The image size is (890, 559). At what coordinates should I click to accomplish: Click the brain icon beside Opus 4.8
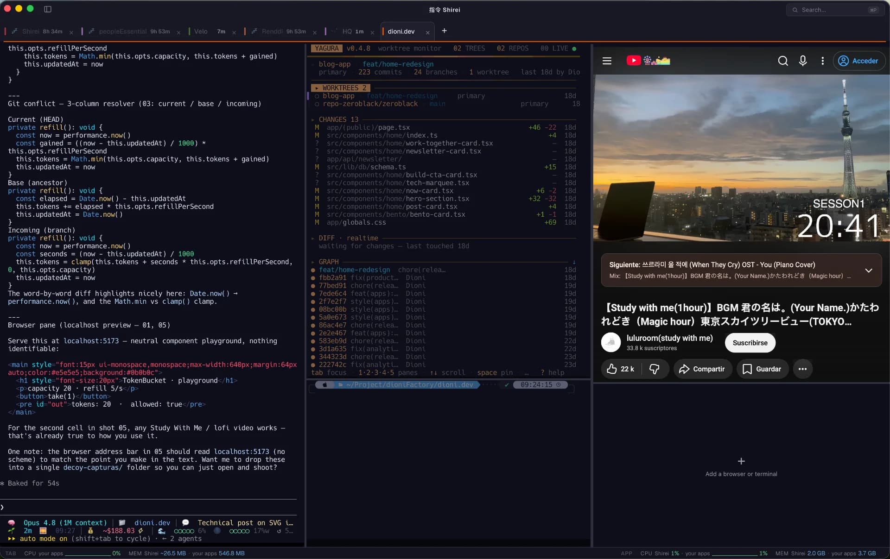click(x=12, y=522)
